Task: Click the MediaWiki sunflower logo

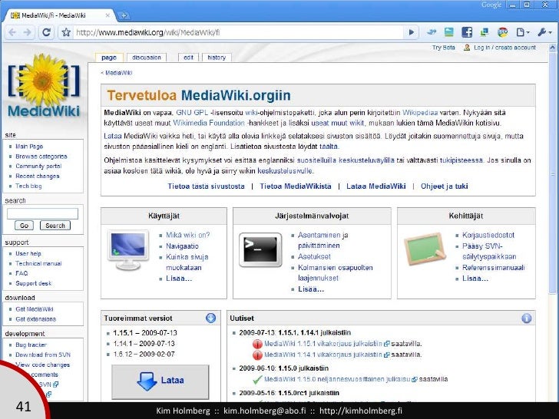Action: [44, 86]
